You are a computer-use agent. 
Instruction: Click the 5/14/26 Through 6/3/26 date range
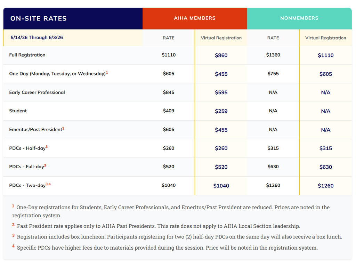click(x=37, y=38)
